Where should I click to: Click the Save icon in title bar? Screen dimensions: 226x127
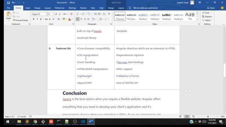click(8, 2)
